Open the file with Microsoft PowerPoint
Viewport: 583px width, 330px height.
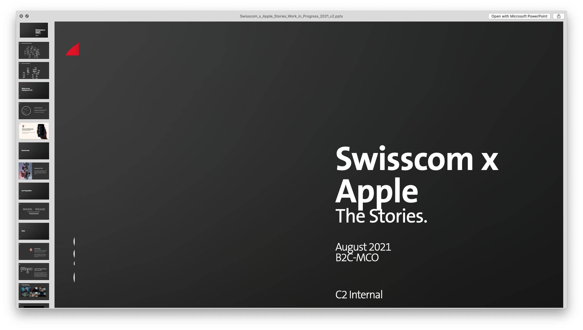pyautogui.click(x=519, y=16)
